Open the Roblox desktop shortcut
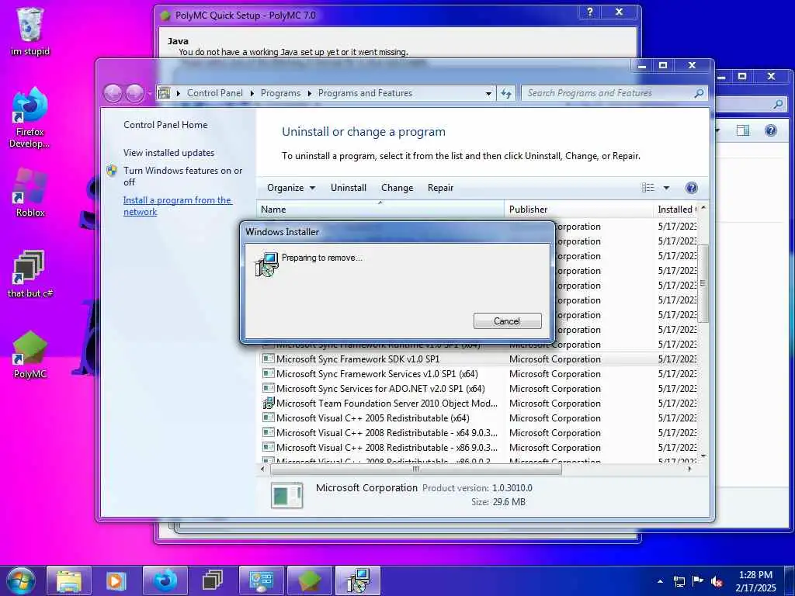795x596 pixels. point(30,192)
